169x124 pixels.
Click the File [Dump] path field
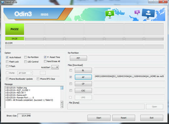(x=106, y=107)
